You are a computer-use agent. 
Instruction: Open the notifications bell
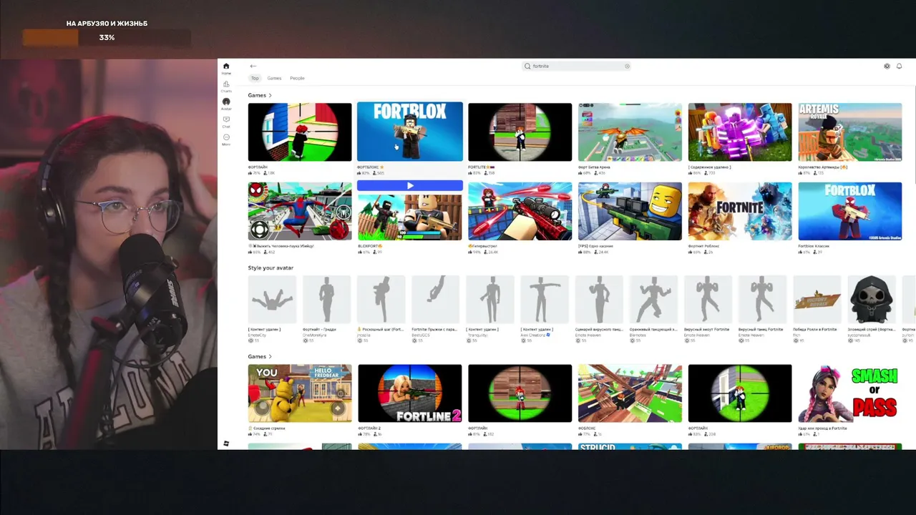(899, 66)
